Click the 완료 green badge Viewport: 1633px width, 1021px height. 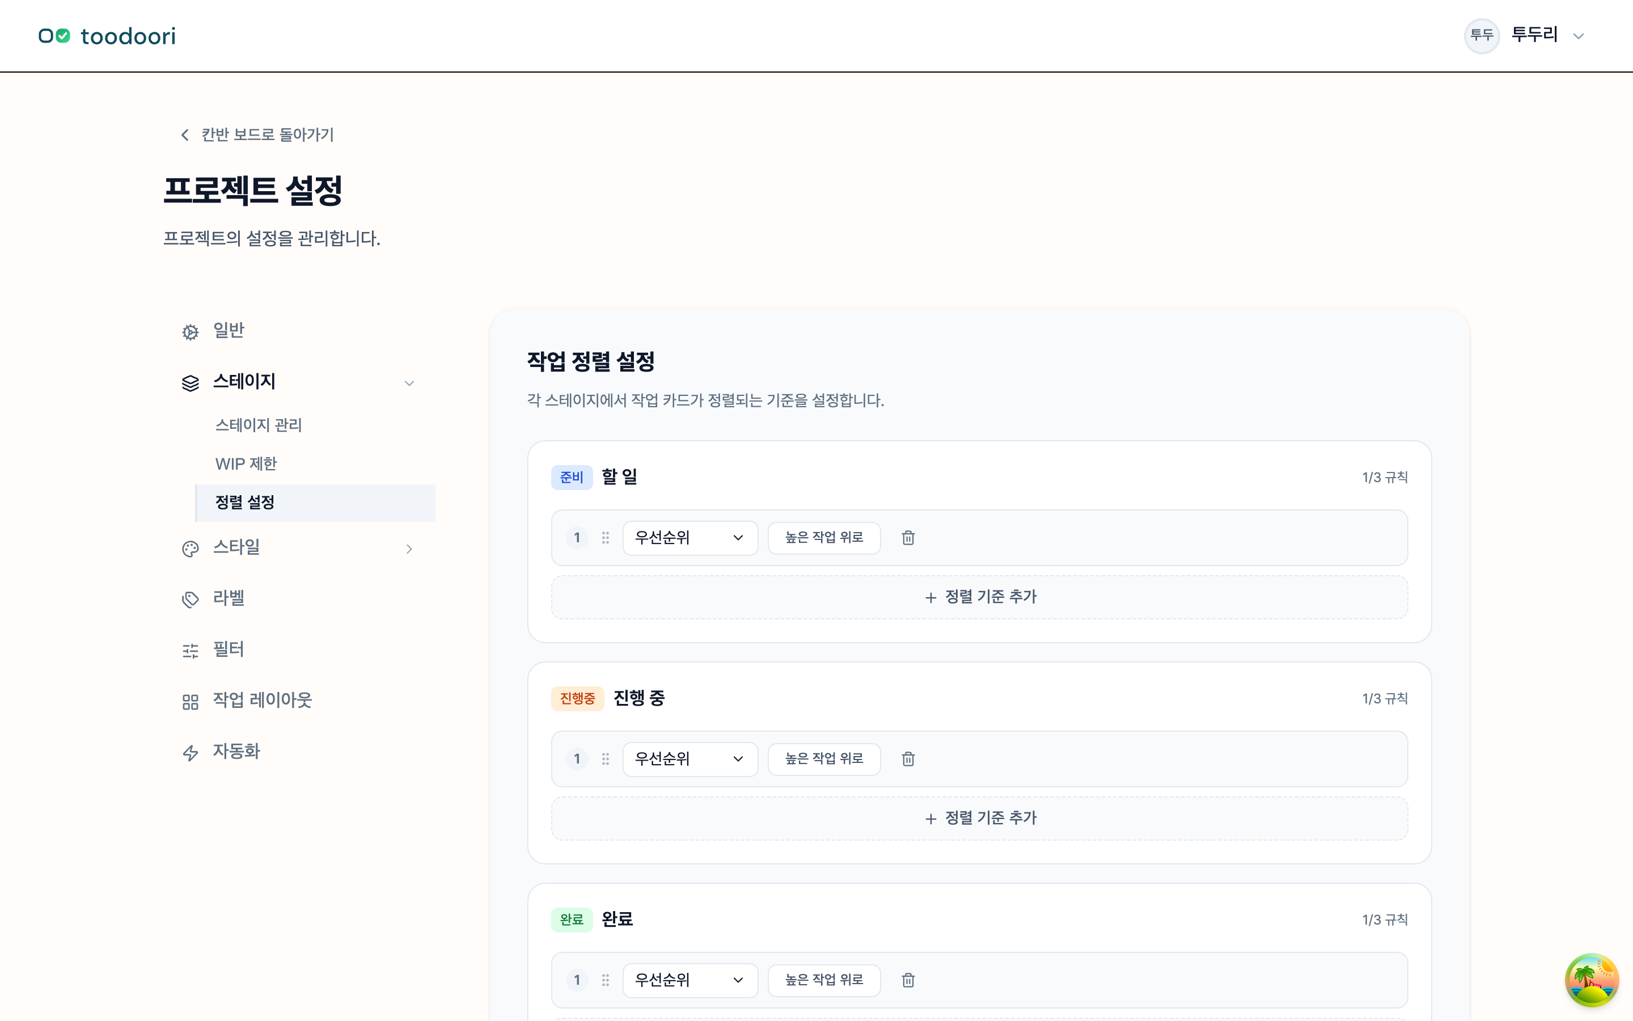[x=572, y=919]
